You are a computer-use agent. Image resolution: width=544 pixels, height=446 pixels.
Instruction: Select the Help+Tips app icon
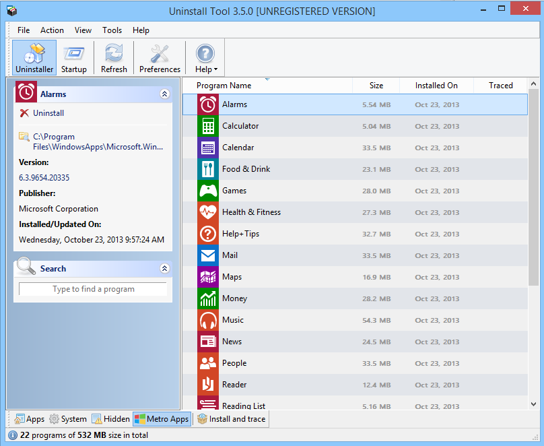208,234
